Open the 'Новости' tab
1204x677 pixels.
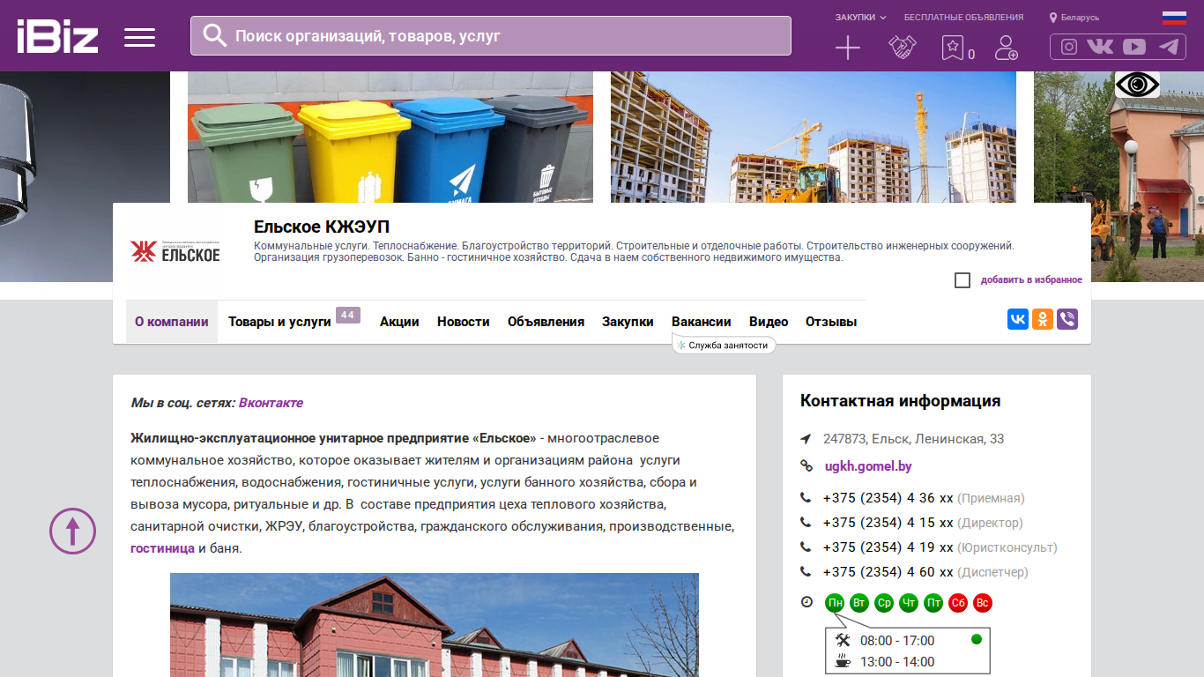[x=464, y=322]
